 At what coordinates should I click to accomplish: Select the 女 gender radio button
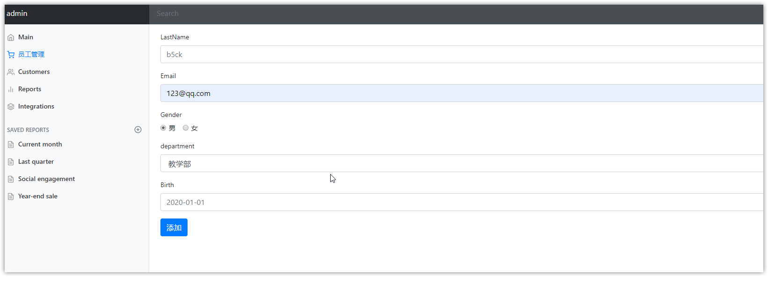click(186, 128)
